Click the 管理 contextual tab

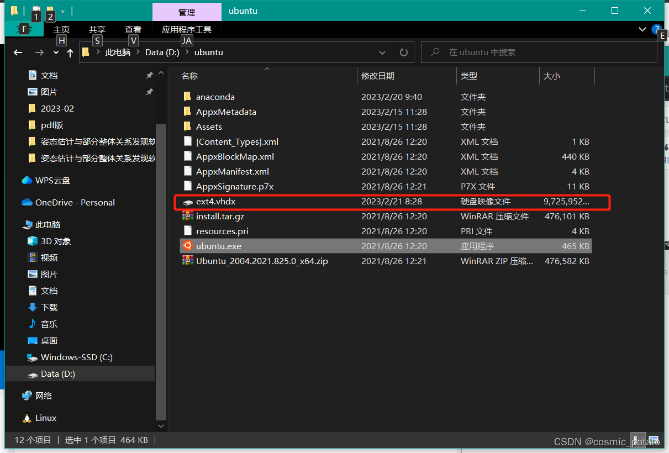click(187, 12)
